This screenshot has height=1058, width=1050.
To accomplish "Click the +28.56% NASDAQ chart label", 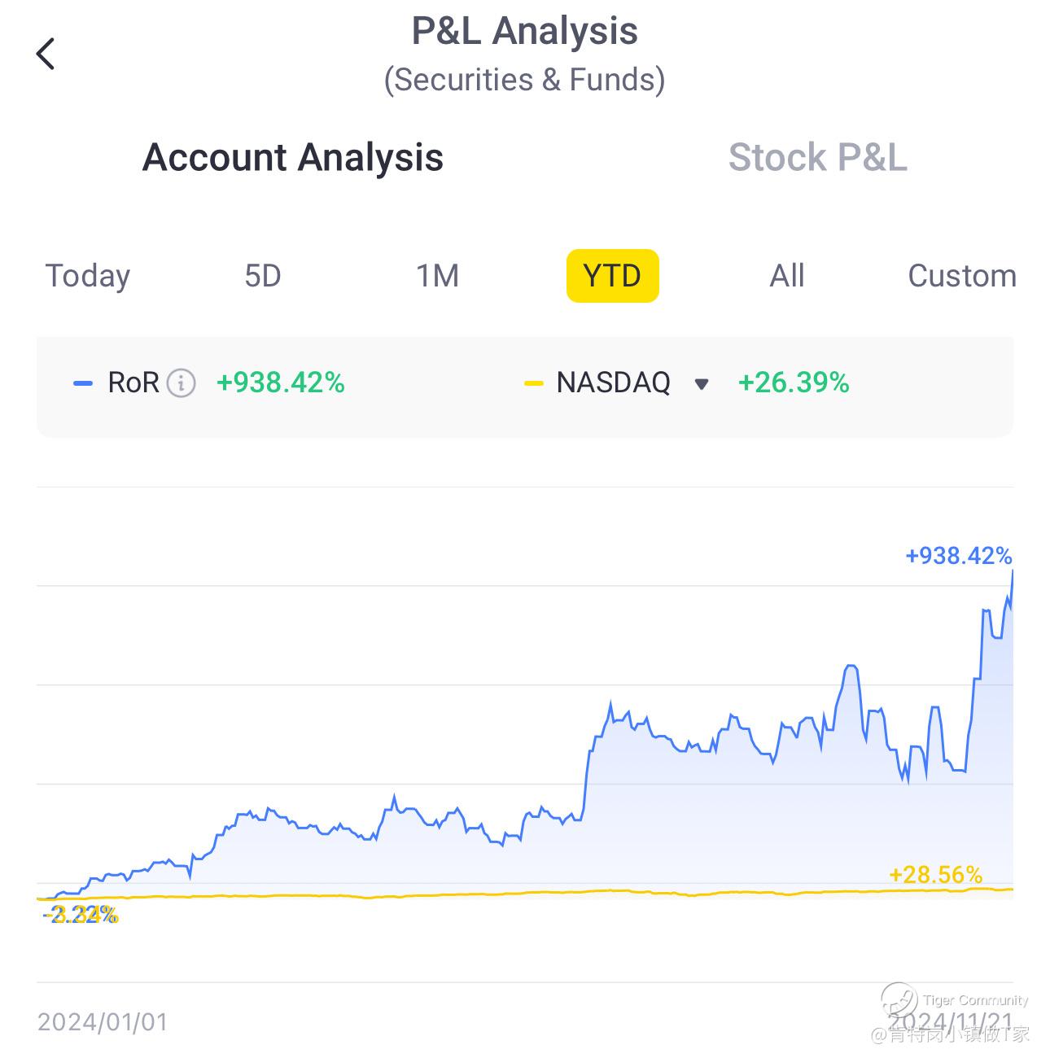I will click(x=935, y=875).
